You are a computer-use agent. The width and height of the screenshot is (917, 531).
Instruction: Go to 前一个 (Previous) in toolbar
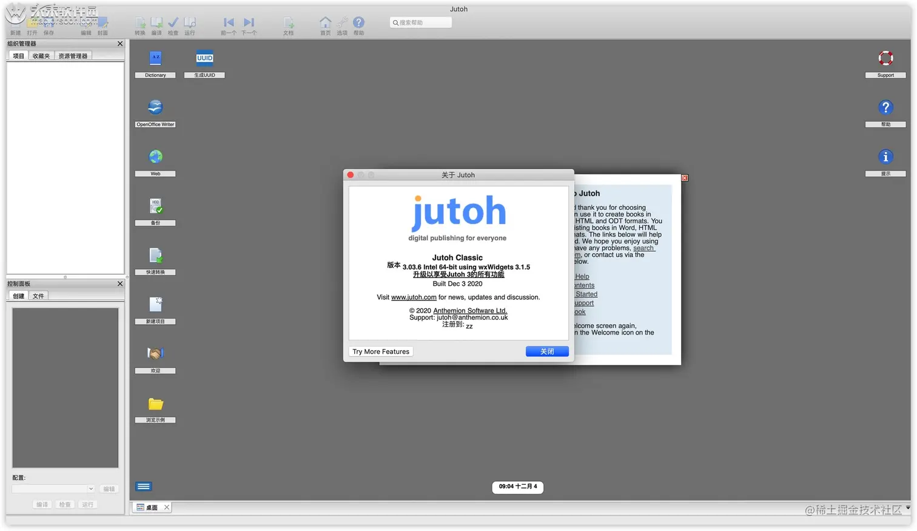228,25
